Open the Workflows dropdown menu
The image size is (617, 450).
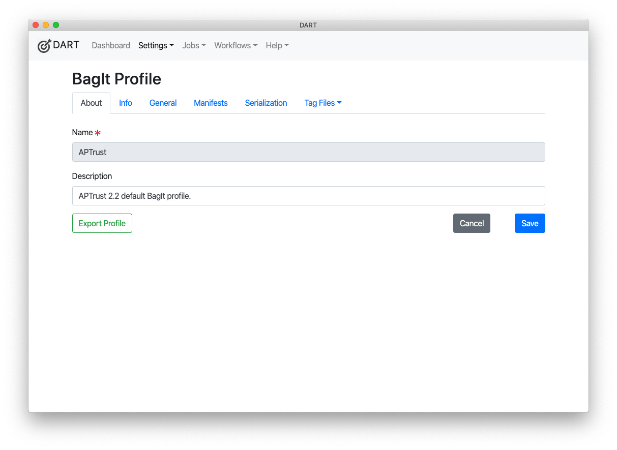(236, 45)
